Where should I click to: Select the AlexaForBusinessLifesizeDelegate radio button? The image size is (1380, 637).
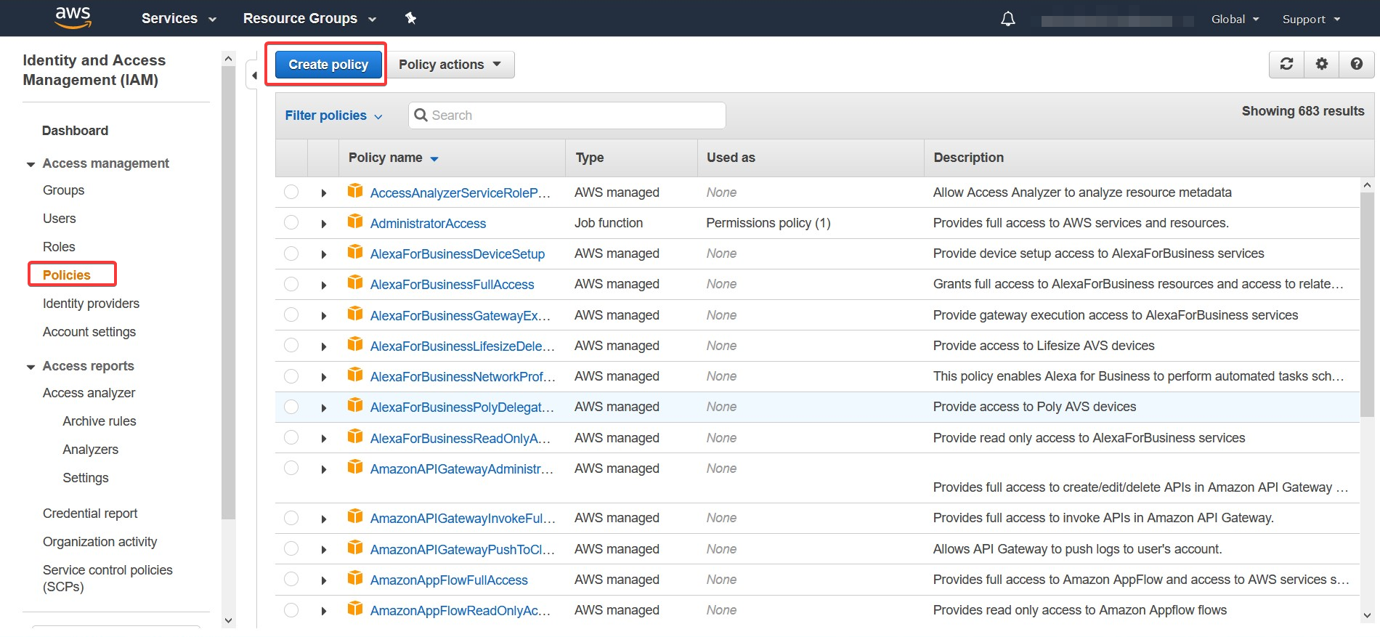(x=291, y=345)
